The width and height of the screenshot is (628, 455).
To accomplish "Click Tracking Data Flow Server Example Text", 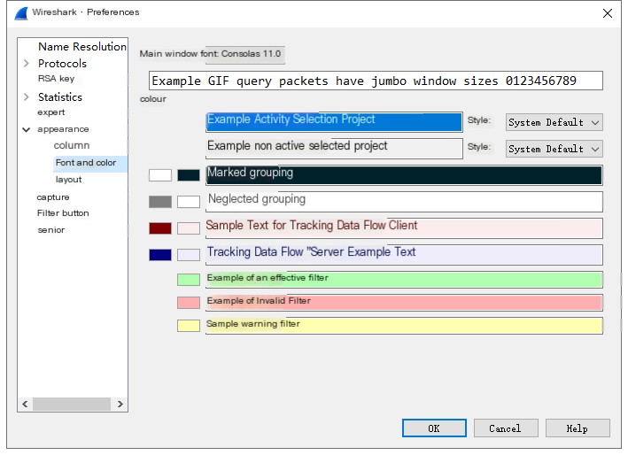I will (404, 255).
